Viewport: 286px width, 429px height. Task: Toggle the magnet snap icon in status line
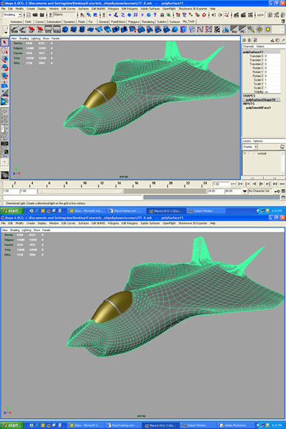pos(204,15)
